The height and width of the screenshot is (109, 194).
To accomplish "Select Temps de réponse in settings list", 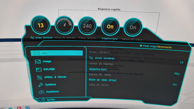I will pyautogui.click(x=101, y=64).
